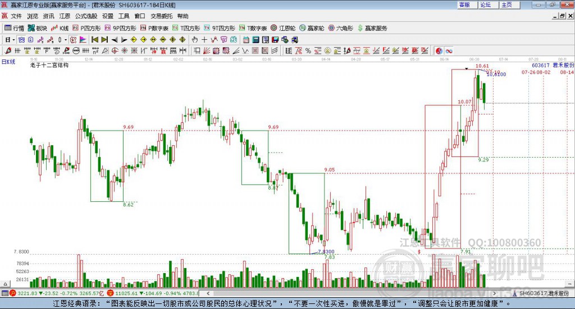Open the 9P四方形 tool

click(x=120, y=28)
